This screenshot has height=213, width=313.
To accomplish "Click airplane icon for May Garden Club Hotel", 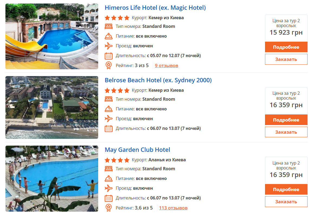I will coord(108,188).
